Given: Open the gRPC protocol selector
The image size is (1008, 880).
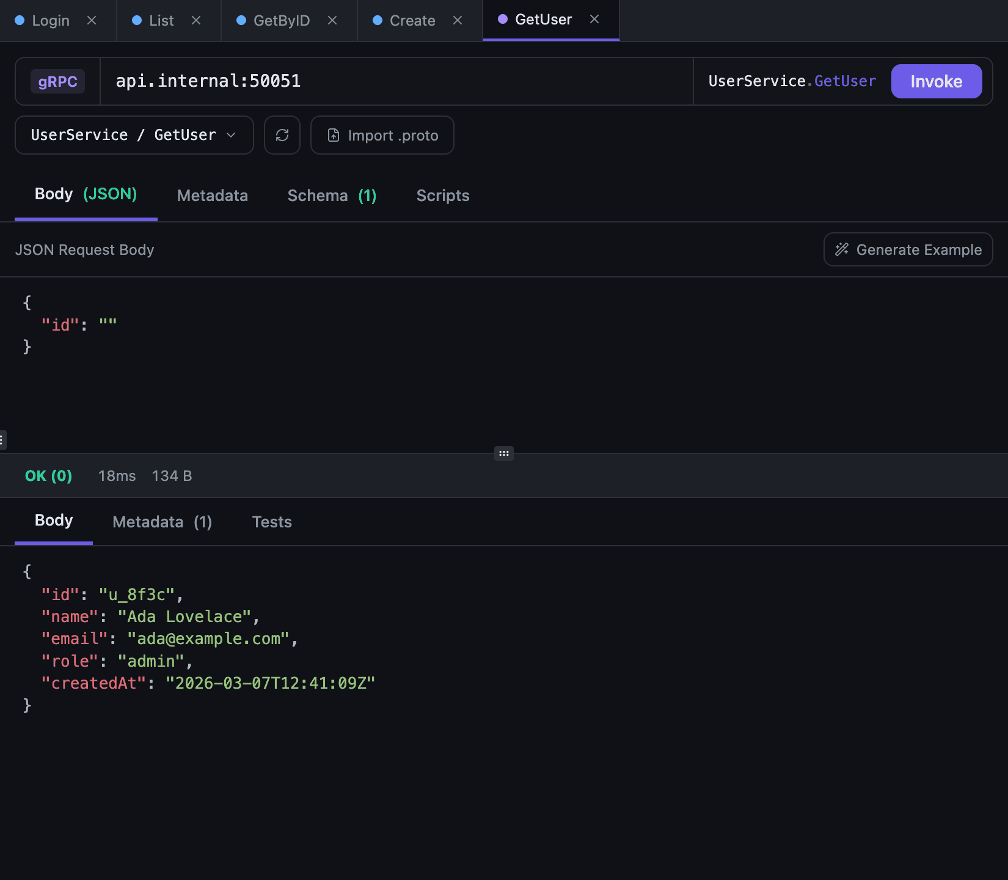Looking at the screenshot, I should (x=58, y=81).
